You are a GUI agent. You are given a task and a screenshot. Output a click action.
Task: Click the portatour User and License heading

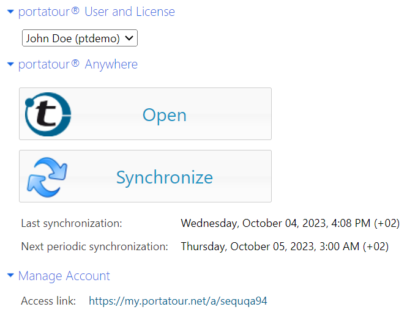point(97,12)
